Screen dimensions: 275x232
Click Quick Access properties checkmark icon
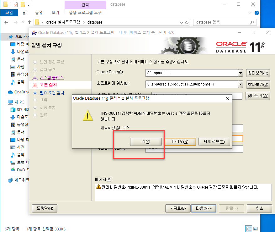click(16, 4)
